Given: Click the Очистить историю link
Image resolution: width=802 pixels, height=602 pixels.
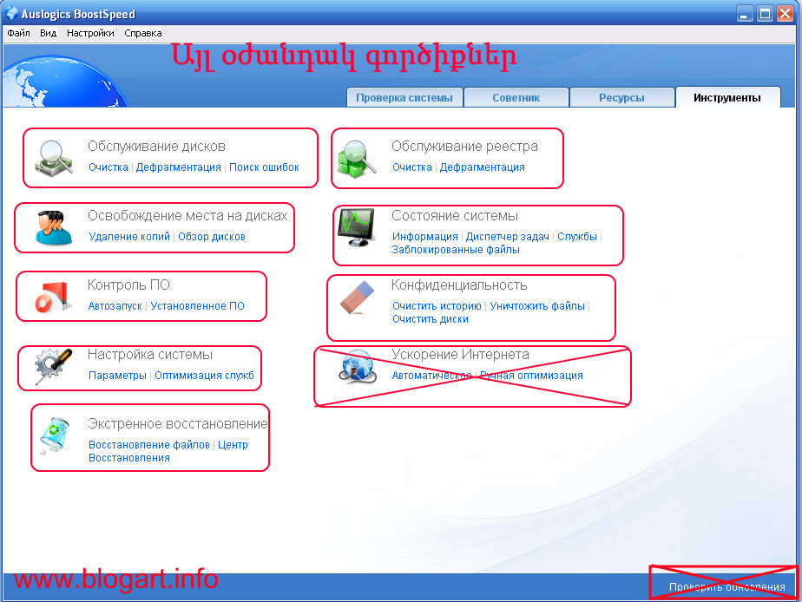Looking at the screenshot, I should click(x=437, y=306).
